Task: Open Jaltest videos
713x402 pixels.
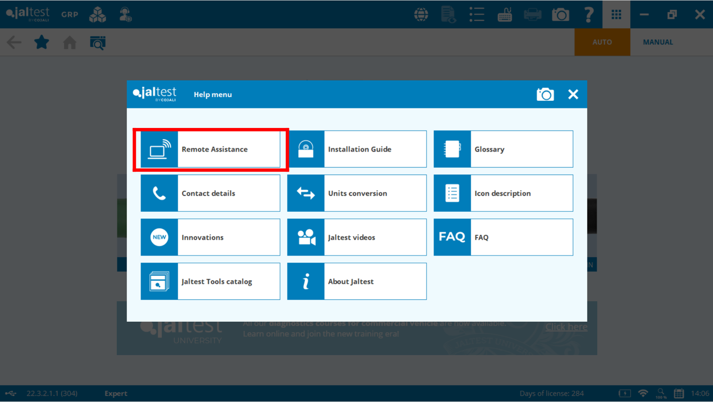Action: click(x=357, y=237)
